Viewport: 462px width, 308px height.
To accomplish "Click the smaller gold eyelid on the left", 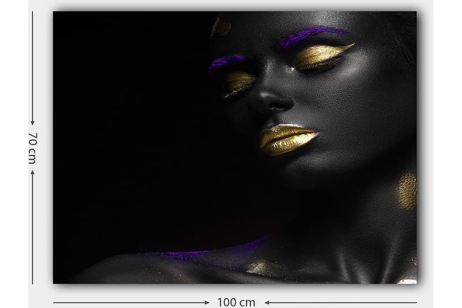I will pyautogui.click(x=239, y=81).
